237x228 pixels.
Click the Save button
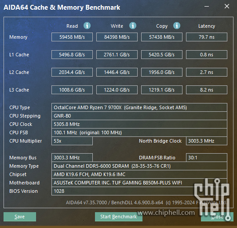(20, 217)
